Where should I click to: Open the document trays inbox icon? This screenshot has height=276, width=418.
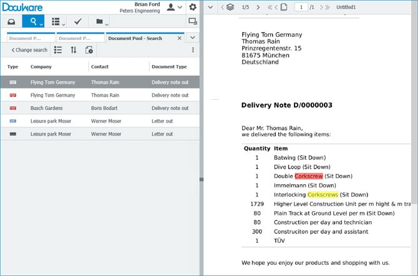pos(11,22)
